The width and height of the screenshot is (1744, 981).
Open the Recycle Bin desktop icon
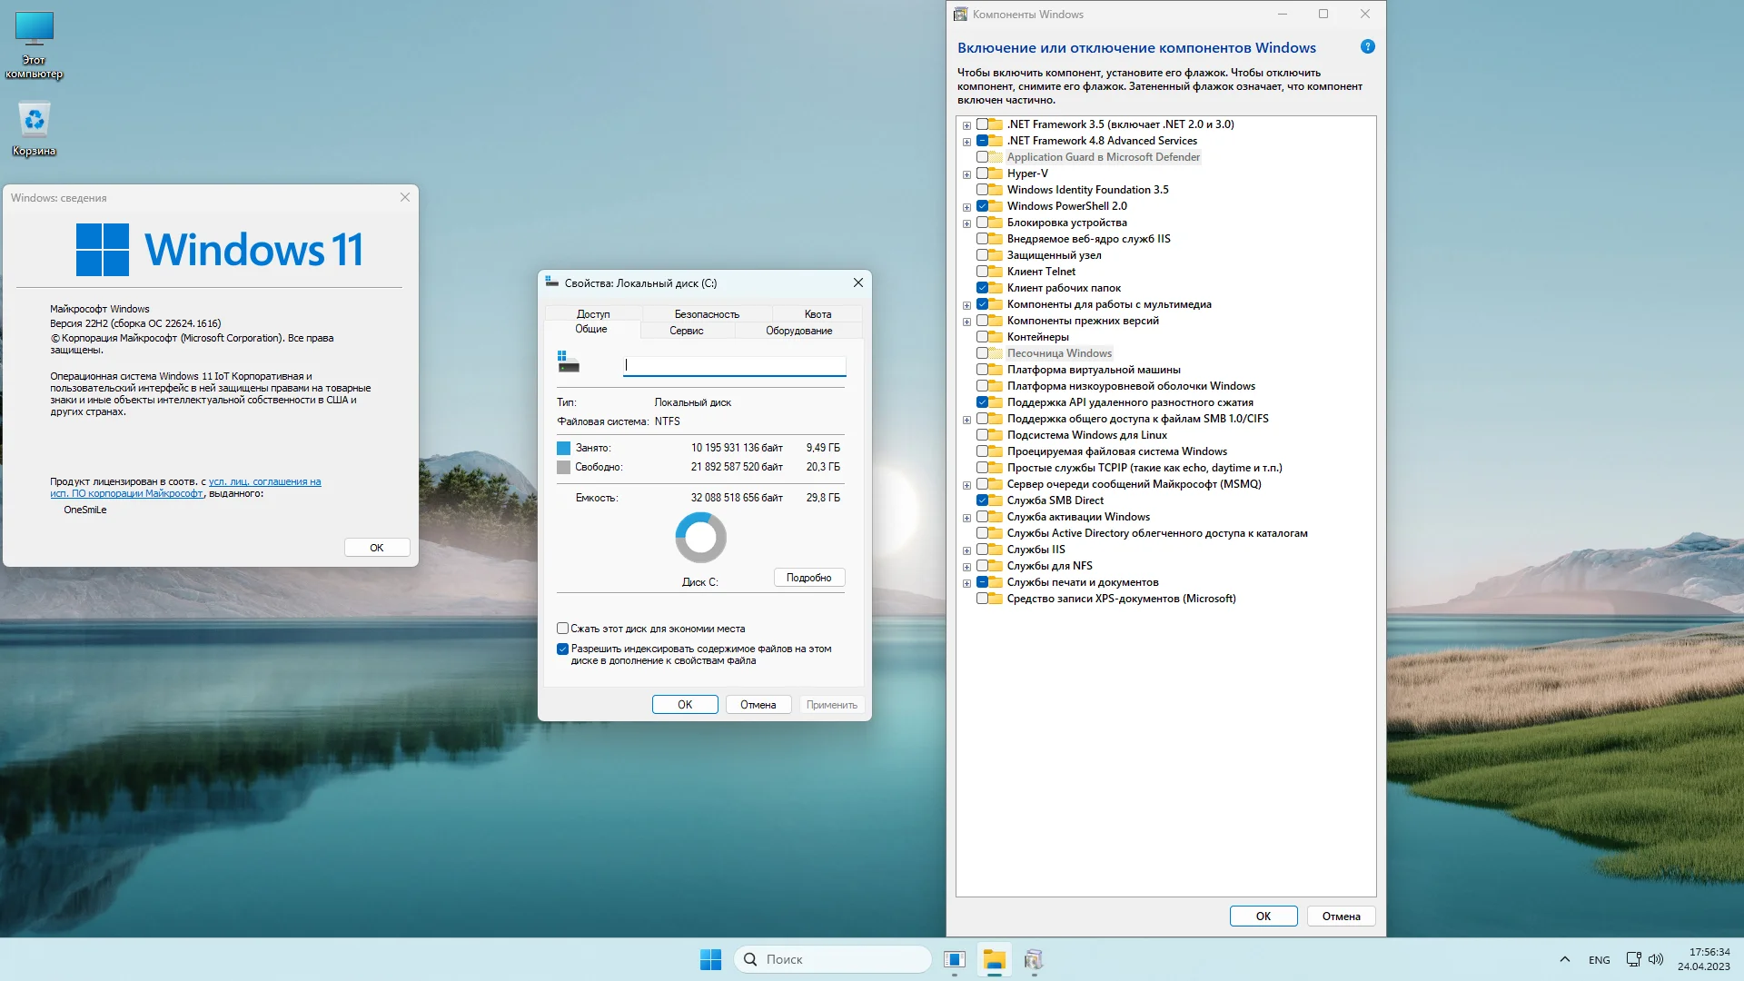(35, 121)
